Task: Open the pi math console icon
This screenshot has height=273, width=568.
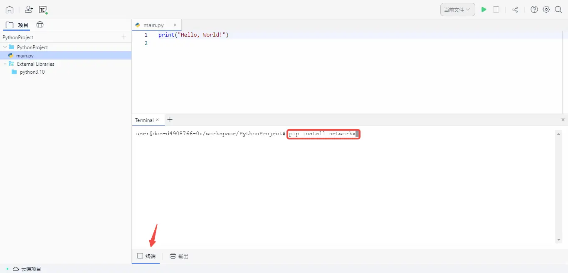Action: pyautogui.click(x=43, y=10)
